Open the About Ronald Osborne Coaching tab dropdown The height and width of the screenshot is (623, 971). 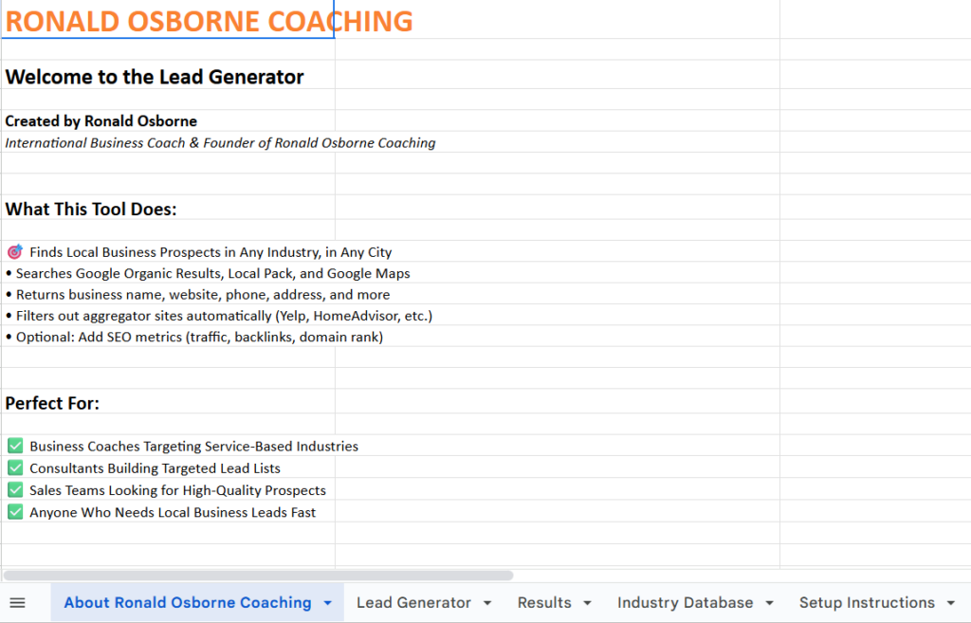[328, 602]
